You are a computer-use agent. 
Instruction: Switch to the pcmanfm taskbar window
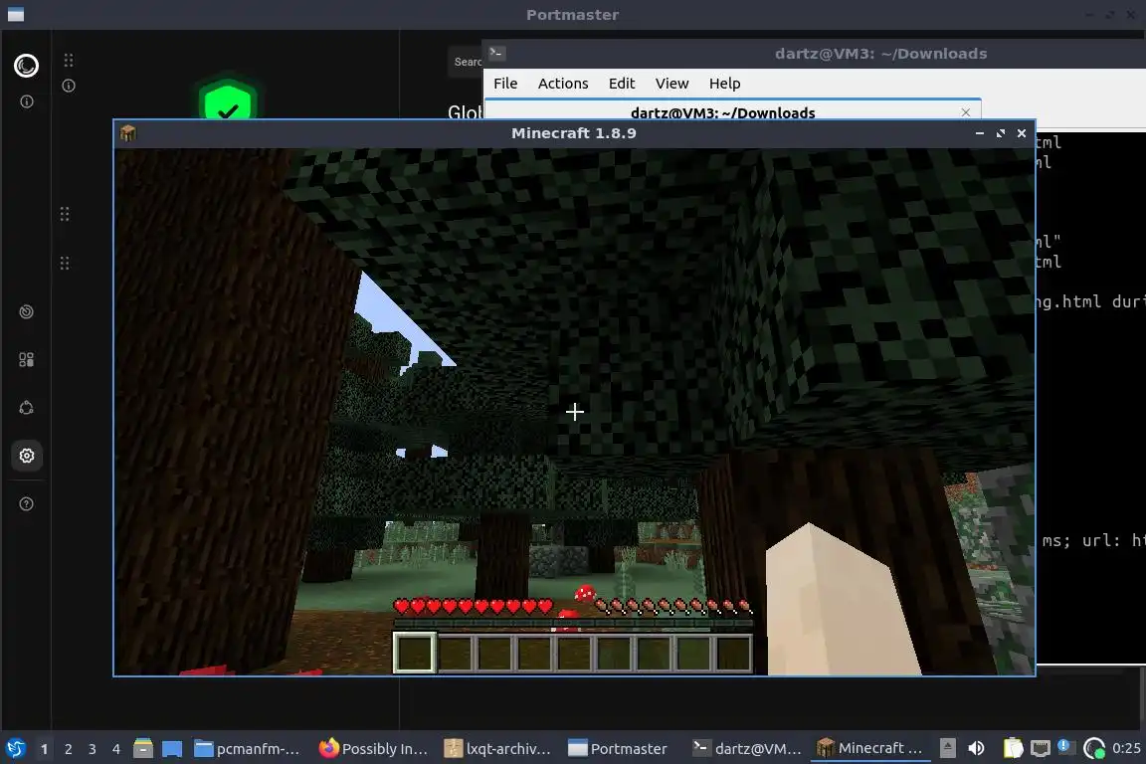[x=248, y=749]
